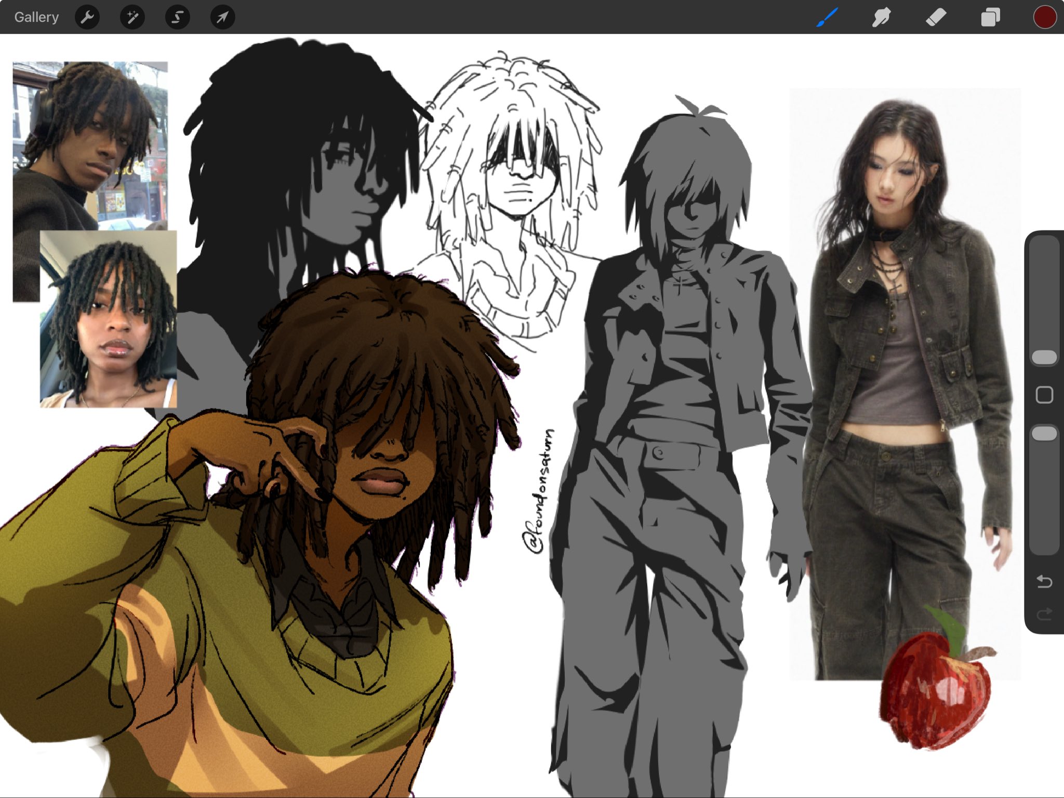1064x798 pixels.
Task: Select the Eraser tool
Action: tap(936, 17)
